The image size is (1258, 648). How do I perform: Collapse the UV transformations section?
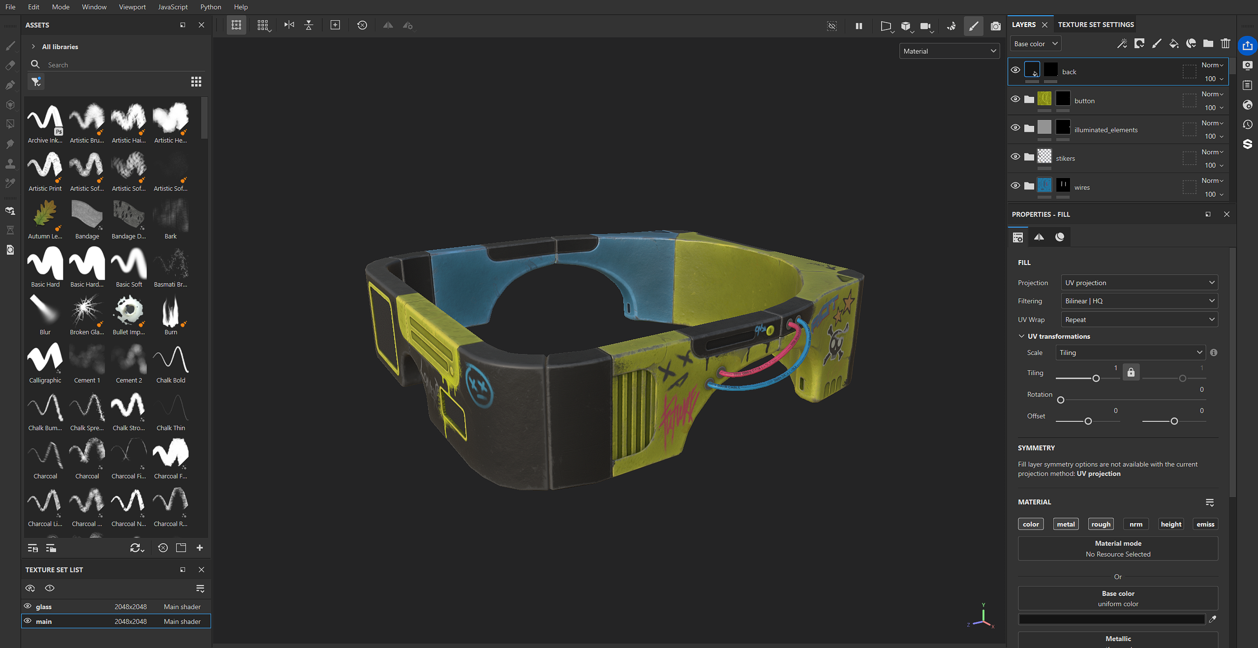click(1021, 336)
